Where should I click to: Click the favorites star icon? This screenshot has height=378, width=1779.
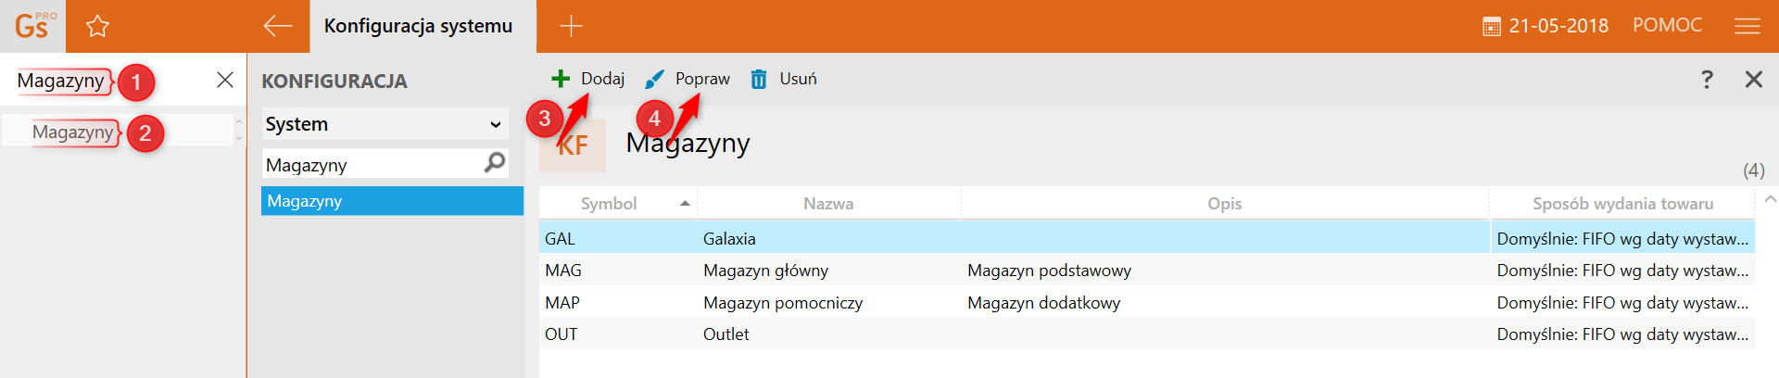tap(97, 26)
